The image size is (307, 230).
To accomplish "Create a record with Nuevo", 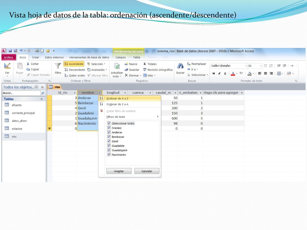I will pyautogui.click(x=131, y=64).
